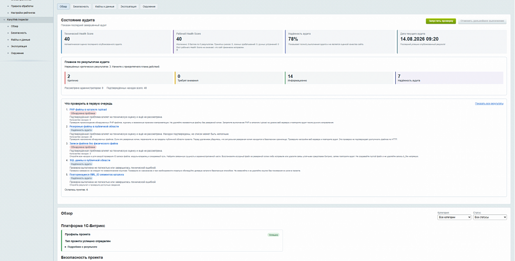Click the Критично counter card
Image resolution: width=515 pixels, height=261 pixels.
coord(119,78)
